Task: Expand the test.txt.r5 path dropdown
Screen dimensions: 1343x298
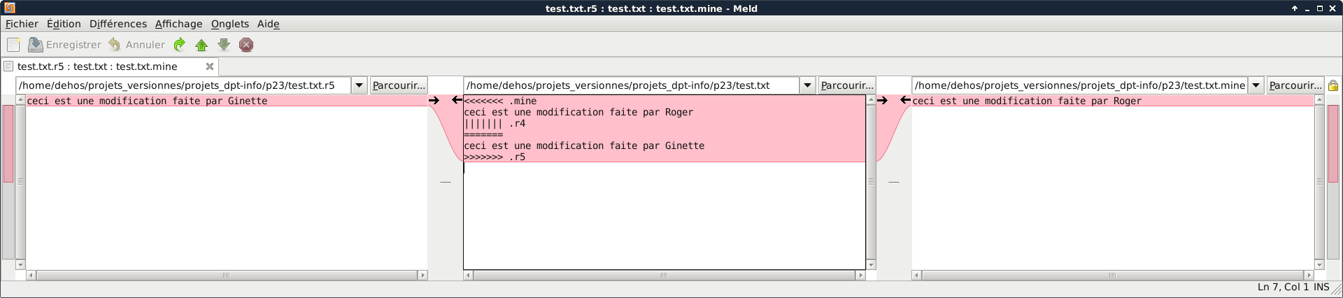Action: tap(359, 85)
